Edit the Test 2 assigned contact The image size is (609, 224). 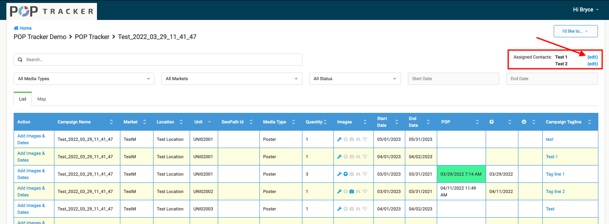(x=592, y=64)
